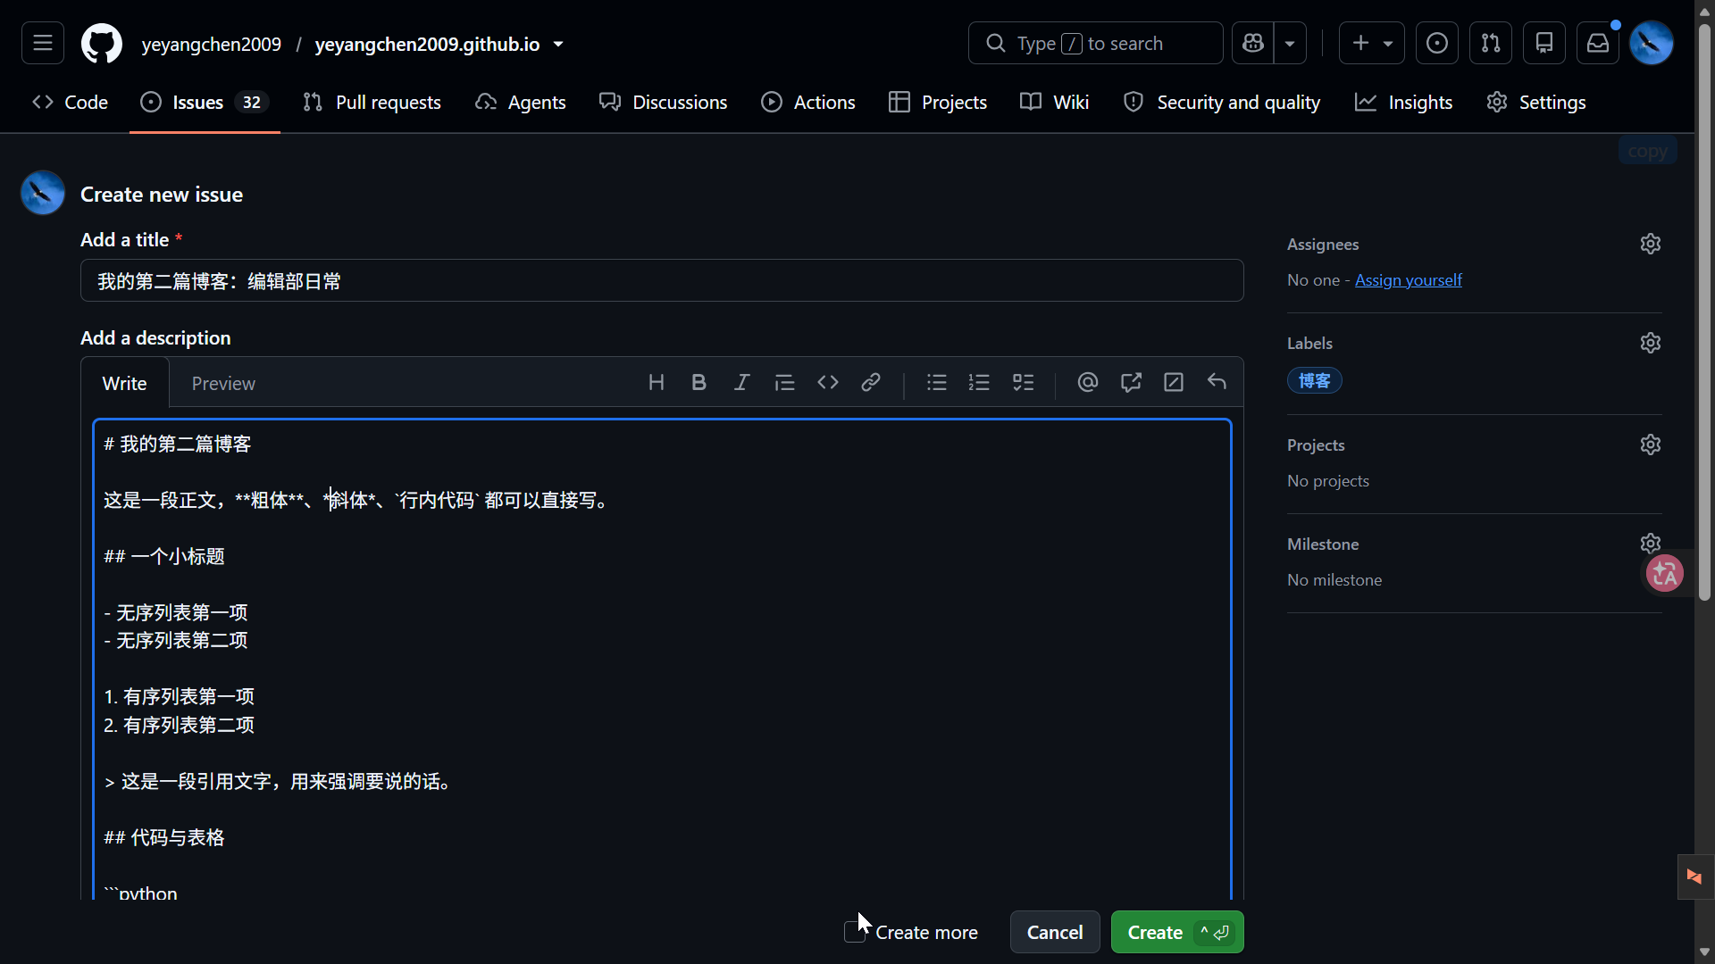Open the yeyangchen2009.github.io repository link
This screenshot has height=964, width=1715.
click(427, 44)
